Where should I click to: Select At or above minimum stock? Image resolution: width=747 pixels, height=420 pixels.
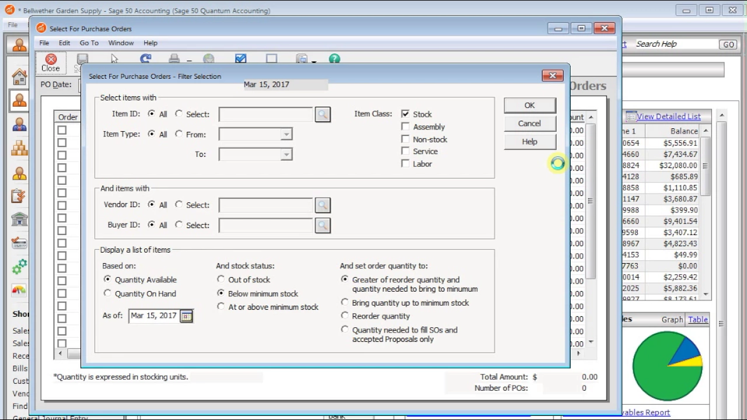(221, 306)
